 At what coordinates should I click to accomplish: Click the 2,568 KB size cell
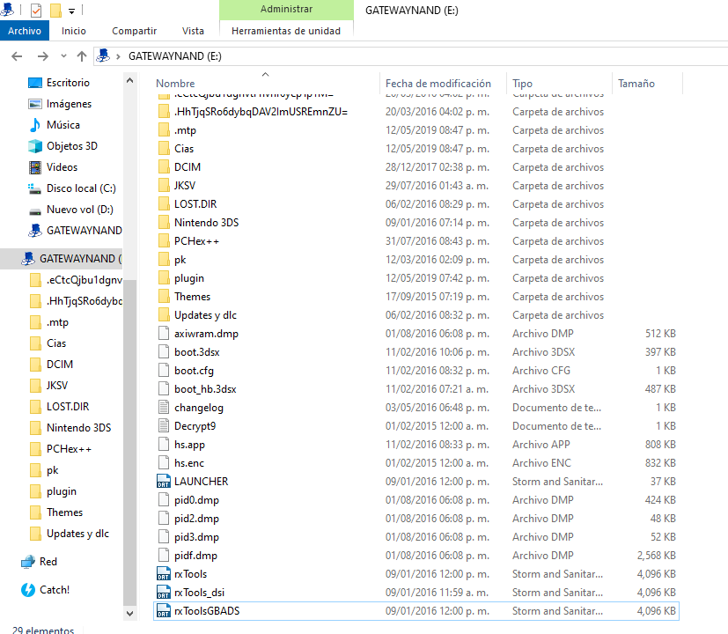point(656,556)
